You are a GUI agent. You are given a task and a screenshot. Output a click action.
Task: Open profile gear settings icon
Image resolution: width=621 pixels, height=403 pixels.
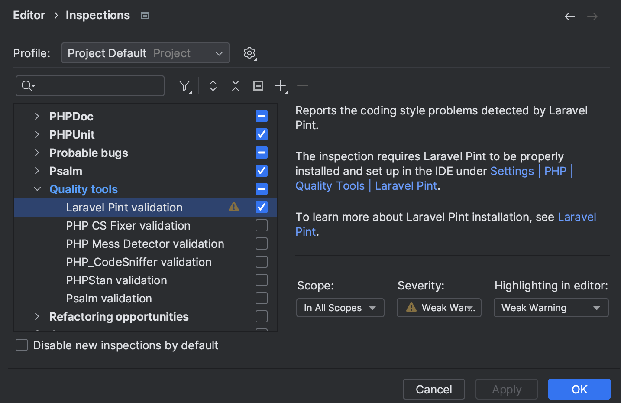[x=250, y=53]
